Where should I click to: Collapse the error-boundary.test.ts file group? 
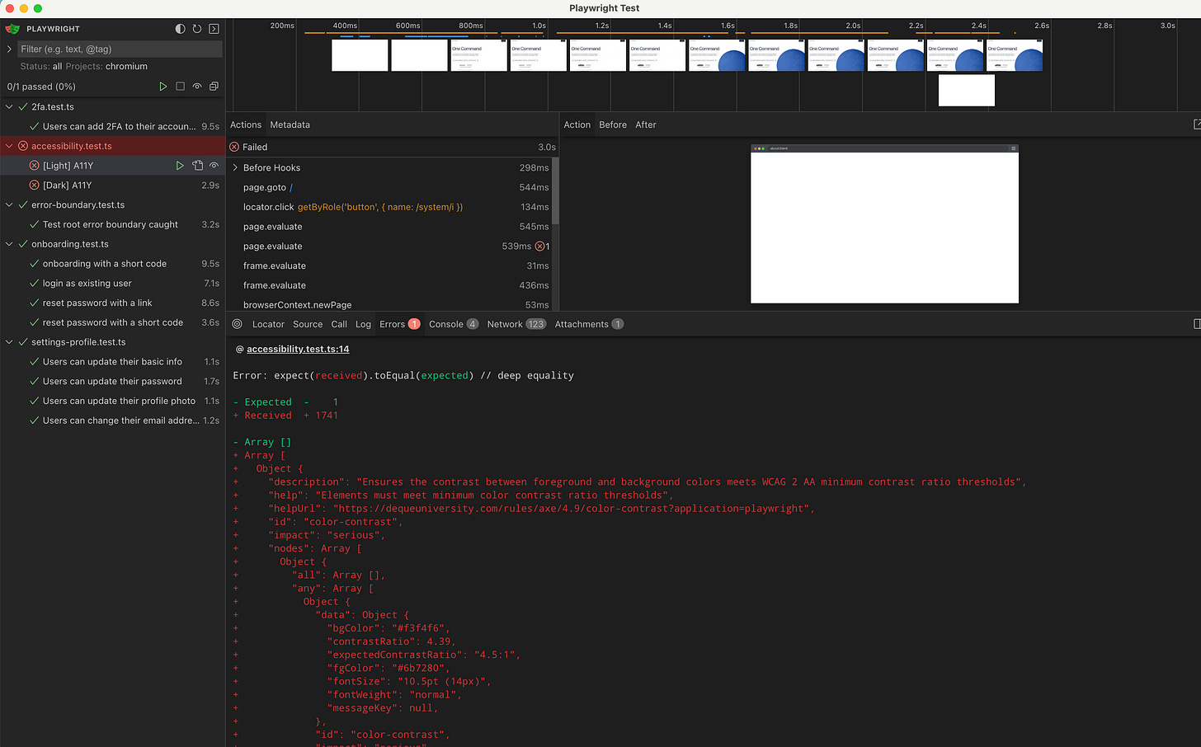pos(9,205)
